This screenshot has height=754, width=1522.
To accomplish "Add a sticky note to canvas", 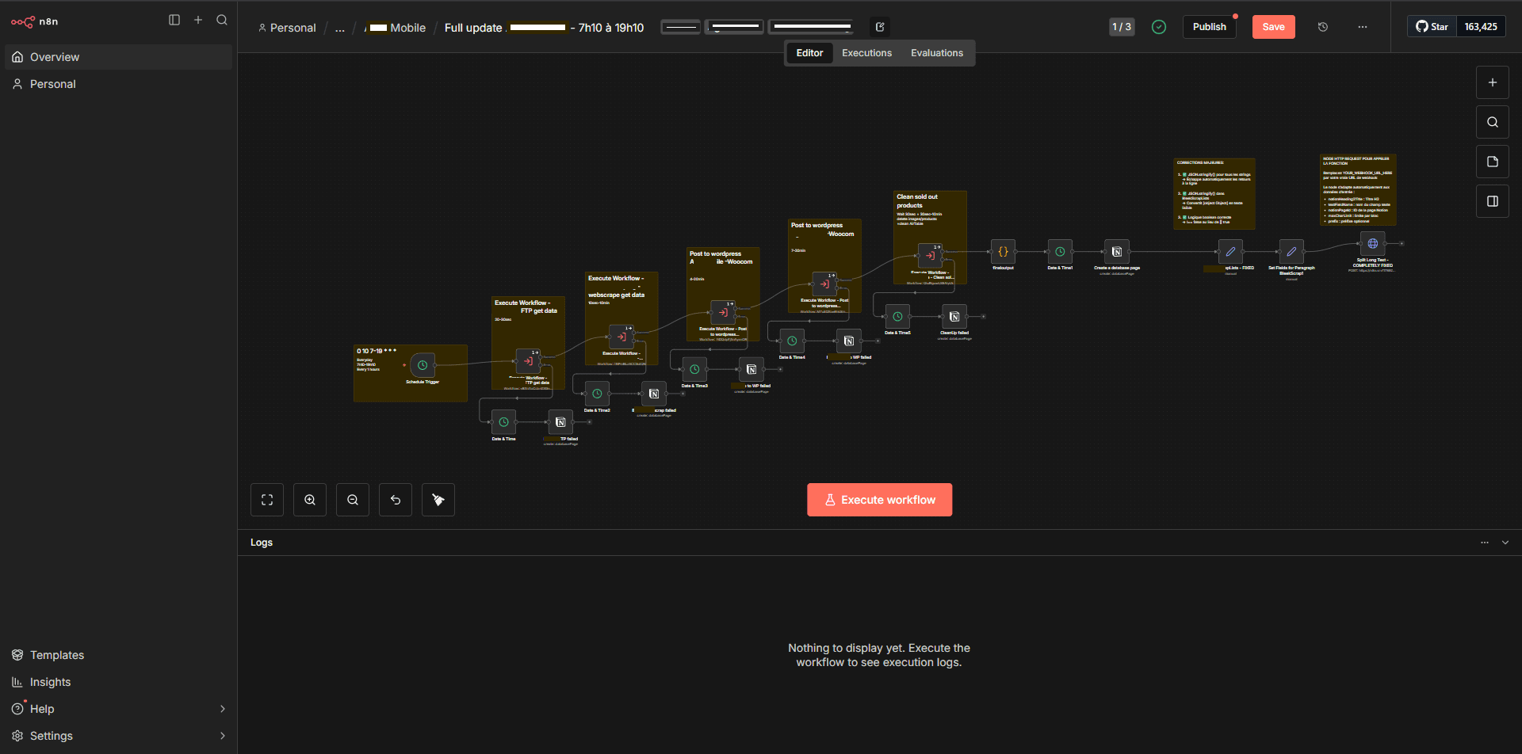I will click(x=1492, y=162).
